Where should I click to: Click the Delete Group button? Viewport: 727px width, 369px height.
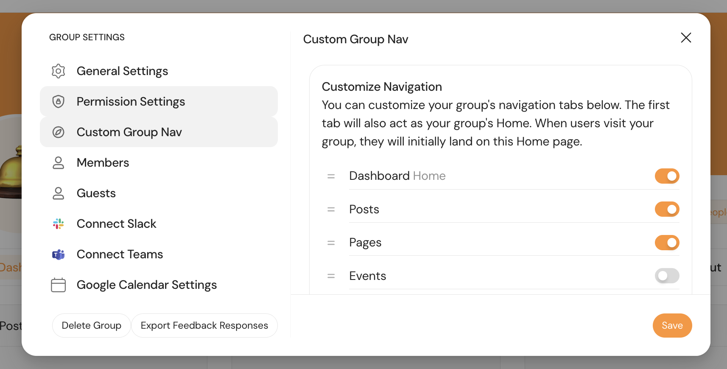[92, 326]
